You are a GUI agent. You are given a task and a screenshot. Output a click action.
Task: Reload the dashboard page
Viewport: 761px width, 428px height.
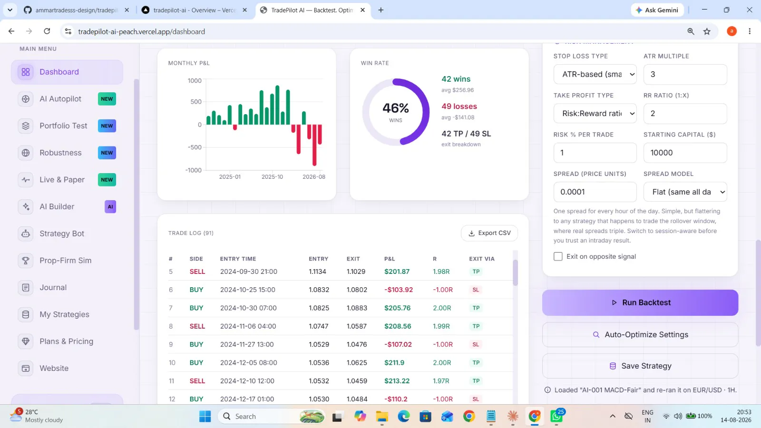(47, 31)
